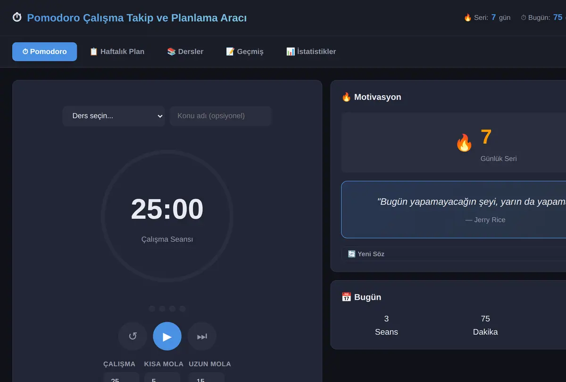Click the UZUN MOLA duration label
The width and height of the screenshot is (566, 382).
210,364
